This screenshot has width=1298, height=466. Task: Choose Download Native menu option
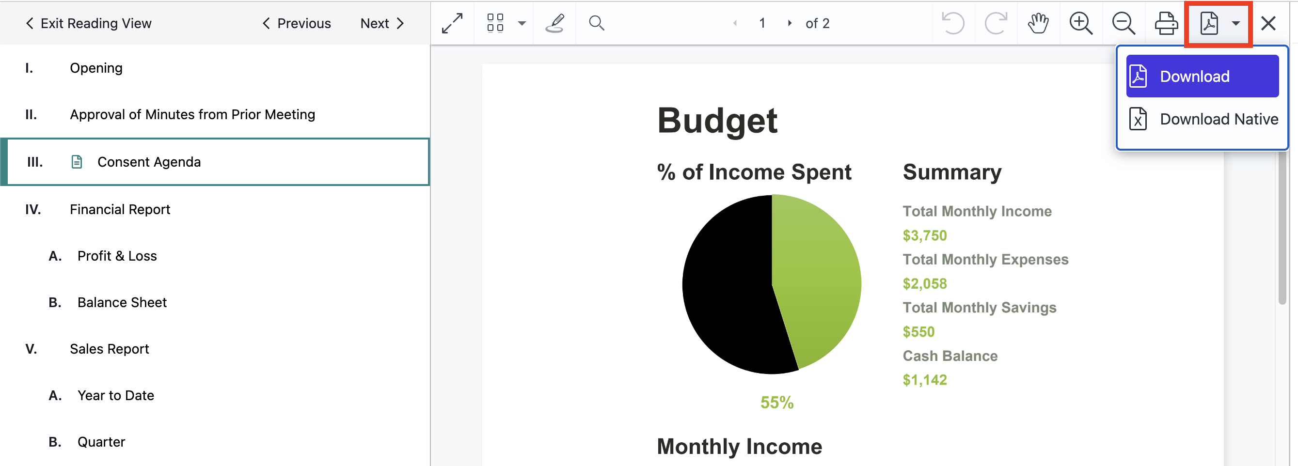click(x=1203, y=119)
